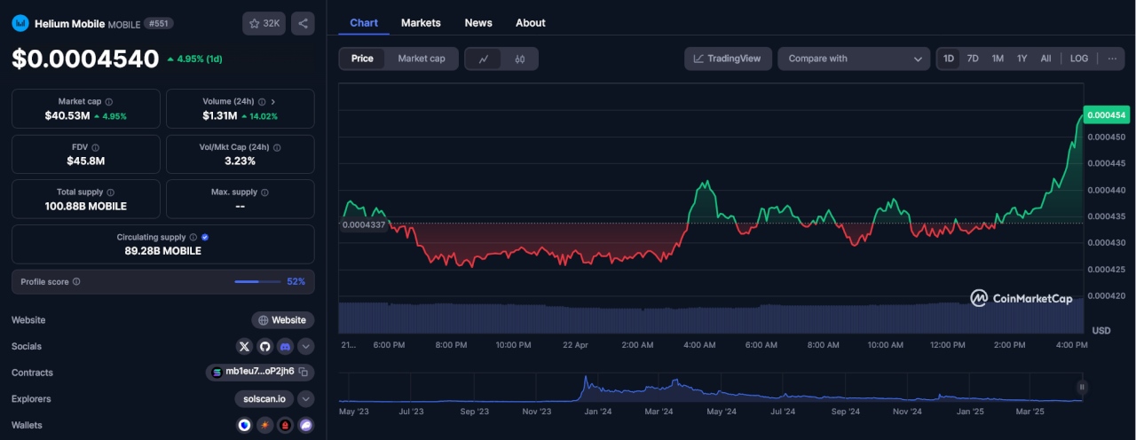Switch to the About tab

tap(531, 23)
